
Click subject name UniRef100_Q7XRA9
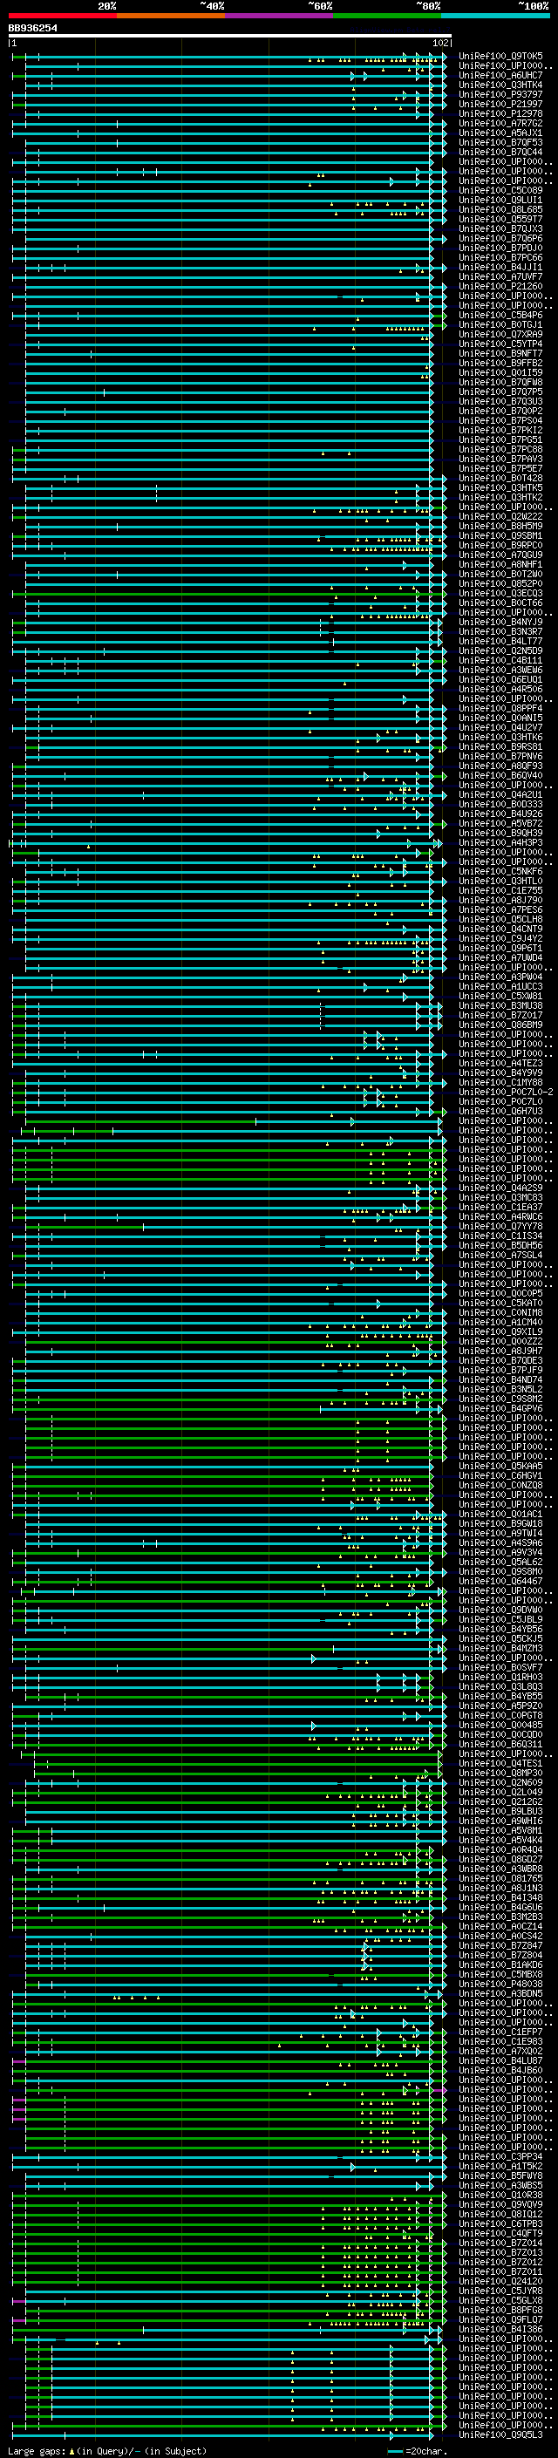[500, 335]
